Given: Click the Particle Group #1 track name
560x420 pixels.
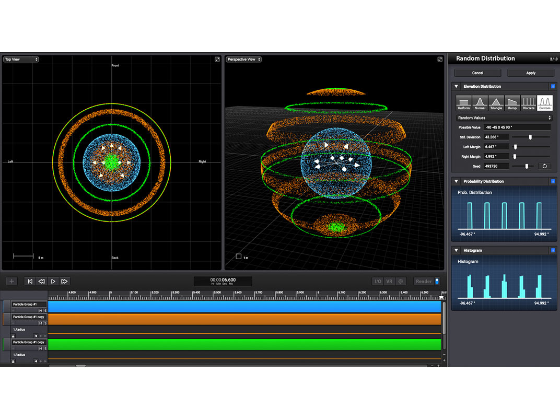Looking at the screenshot, I should coord(29,304).
